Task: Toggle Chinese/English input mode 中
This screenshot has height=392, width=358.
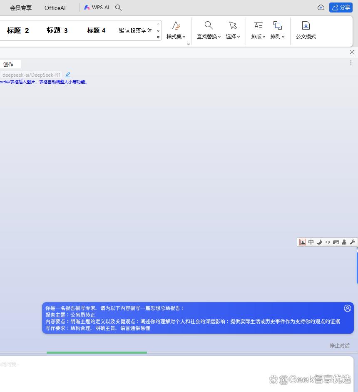Action: coord(311,242)
